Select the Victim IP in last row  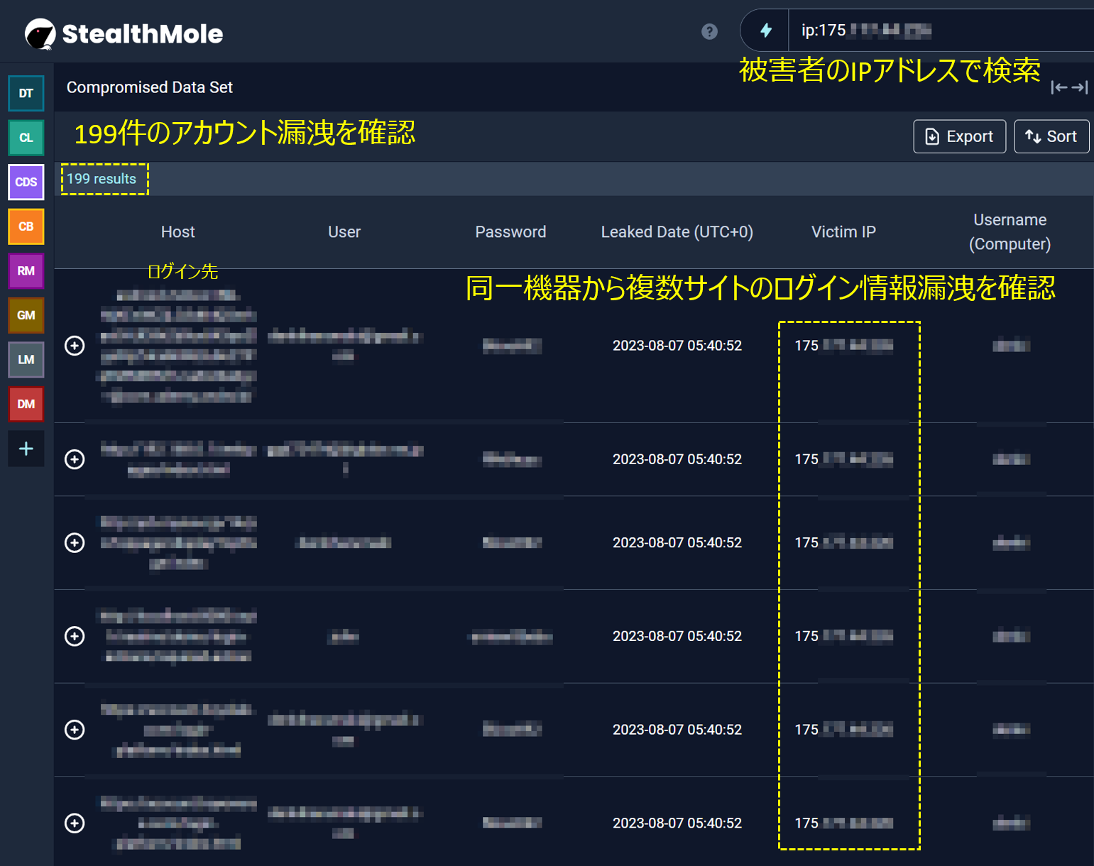point(843,823)
